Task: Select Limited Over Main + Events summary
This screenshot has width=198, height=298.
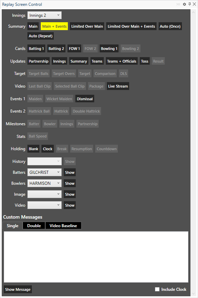Action: click(x=131, y=26)
